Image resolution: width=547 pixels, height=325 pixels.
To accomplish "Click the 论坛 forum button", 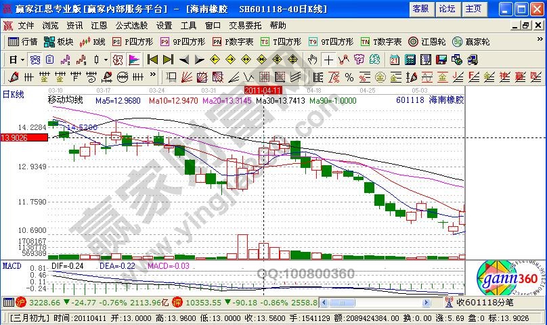I will 447,9.
